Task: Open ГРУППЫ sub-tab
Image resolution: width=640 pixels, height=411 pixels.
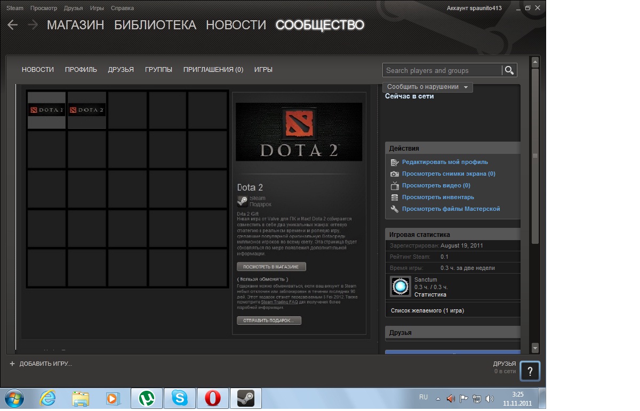Action: coord(158,70)
